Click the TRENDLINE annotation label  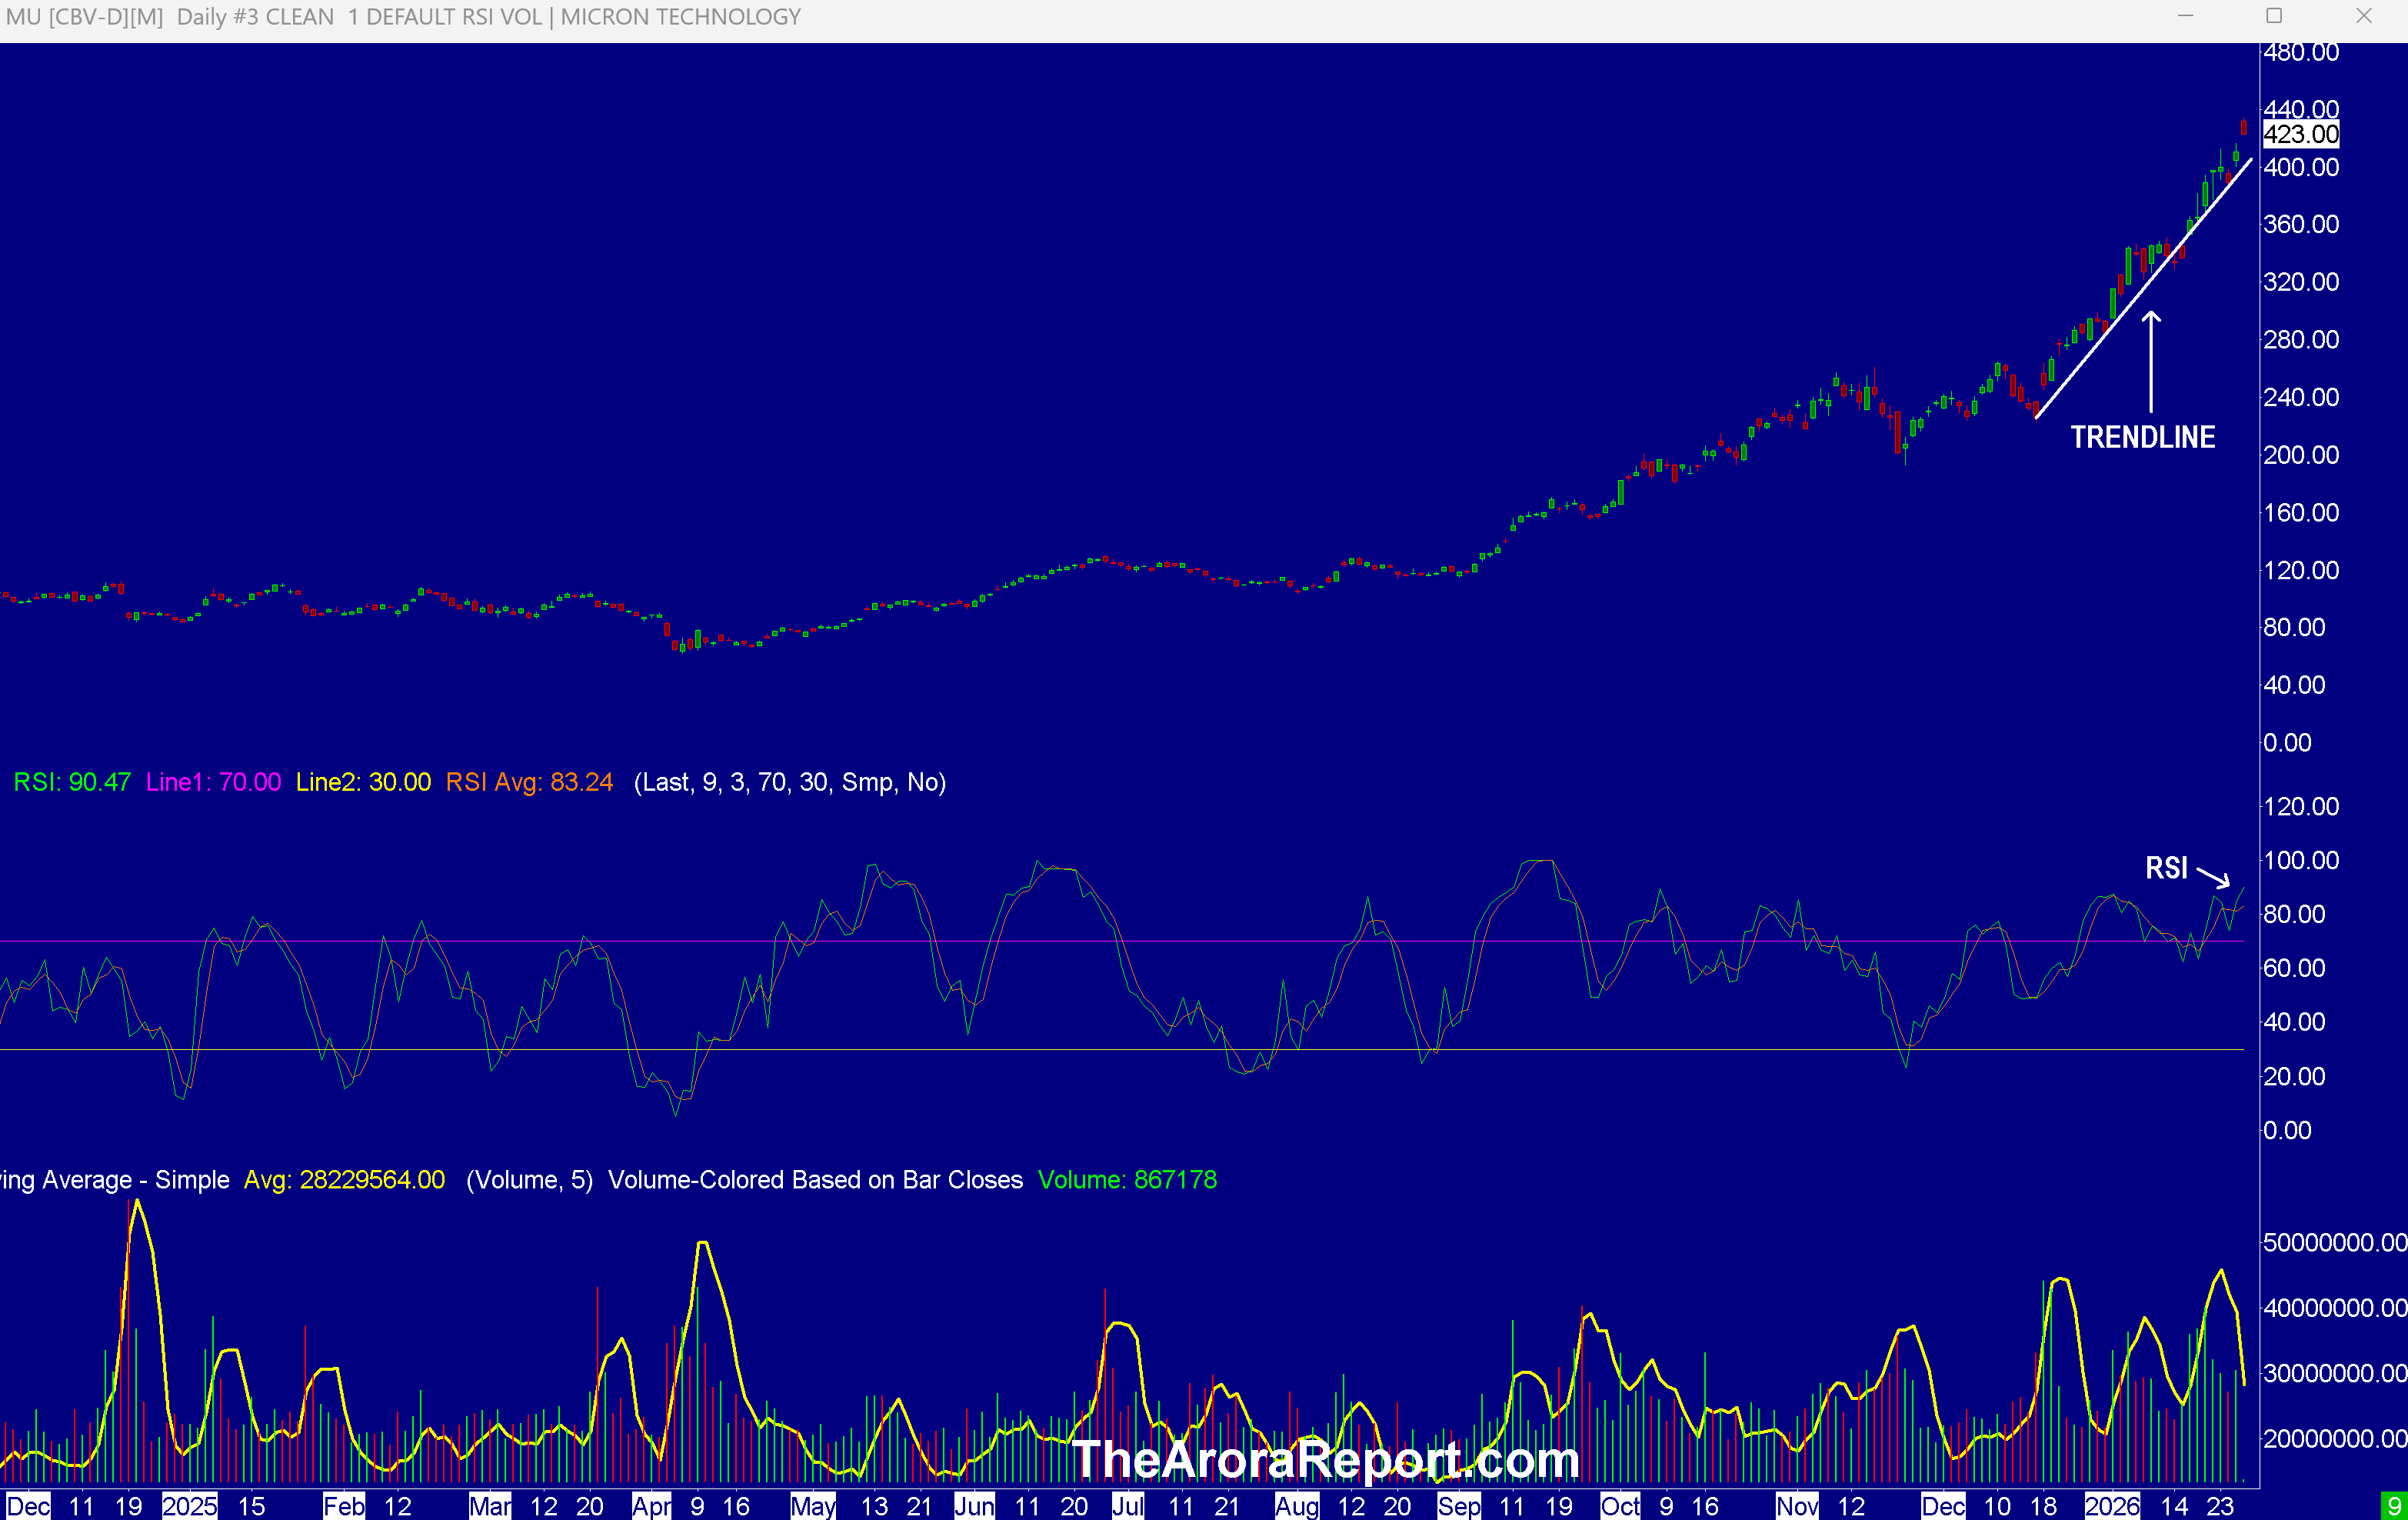point(2142,438)
